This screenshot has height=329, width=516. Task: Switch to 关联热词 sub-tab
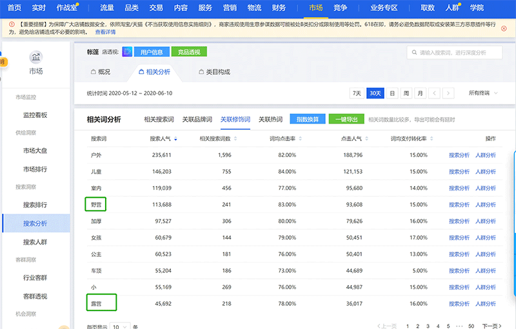tap(270, 119)
